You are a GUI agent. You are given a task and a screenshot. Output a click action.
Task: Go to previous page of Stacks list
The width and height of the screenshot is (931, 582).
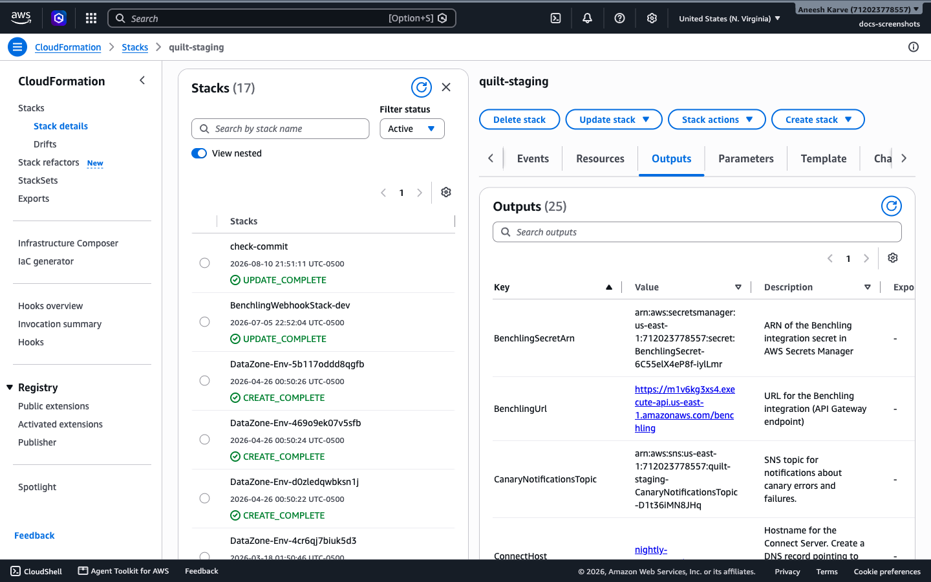click(x=383, y=193)
